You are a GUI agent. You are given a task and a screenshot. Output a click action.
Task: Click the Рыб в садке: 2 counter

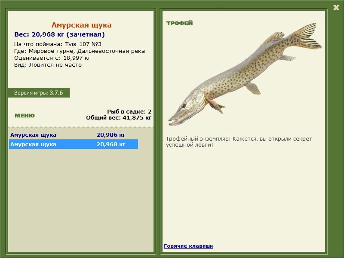click(x=129, y=111)
